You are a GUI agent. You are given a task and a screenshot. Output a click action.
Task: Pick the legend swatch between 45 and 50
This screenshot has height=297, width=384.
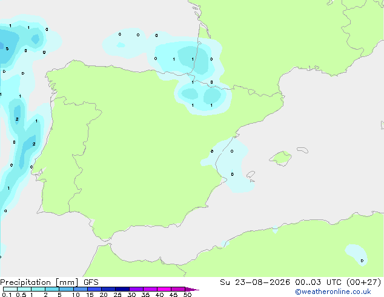[x=178, y=289]
